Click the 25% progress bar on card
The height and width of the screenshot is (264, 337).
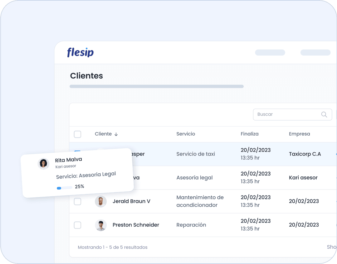point(64,188)
